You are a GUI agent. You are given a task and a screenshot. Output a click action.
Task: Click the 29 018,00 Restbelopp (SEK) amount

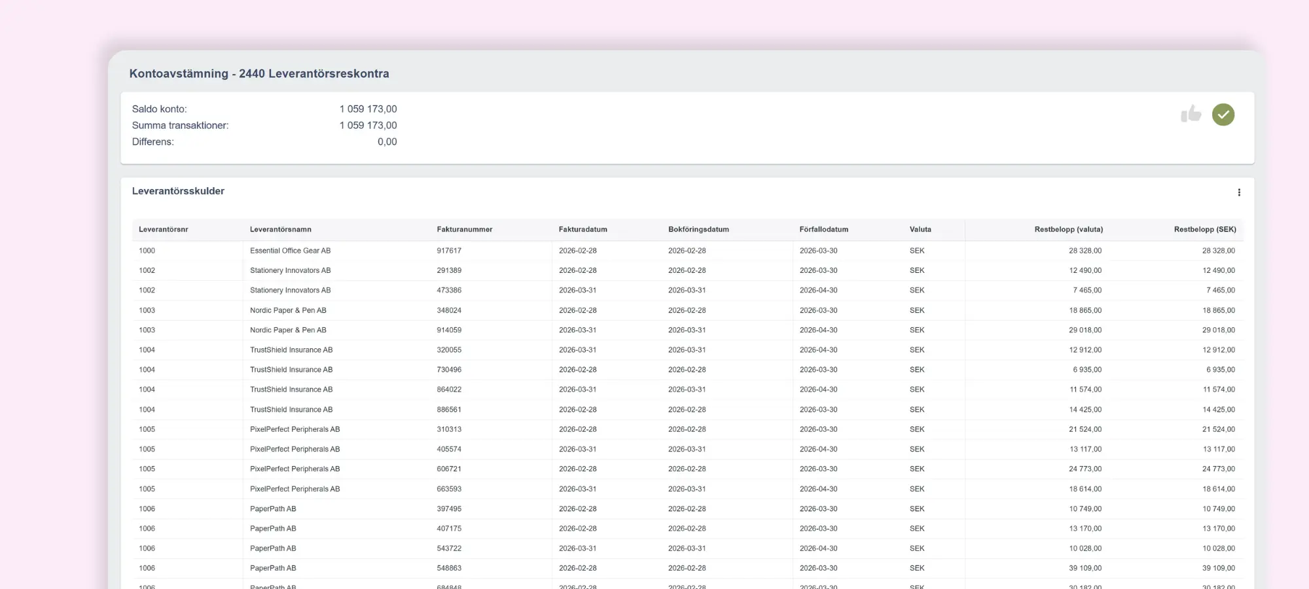[x=1219, y=330]
